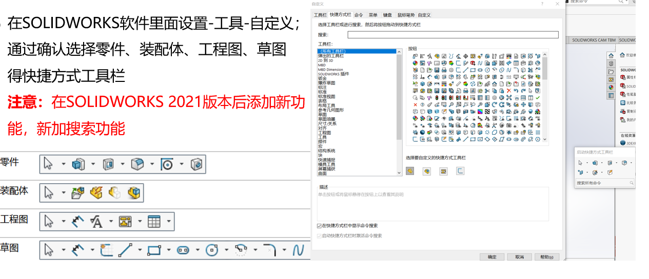
Task: Select the spline tool in 草图 toolbar
Action: [x=298, y=250]
